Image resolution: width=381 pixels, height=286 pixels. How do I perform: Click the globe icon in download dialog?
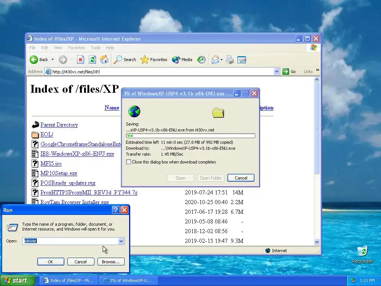[x=134, y=111]
